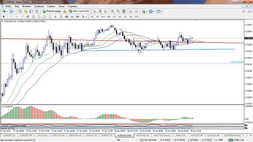Toggle auto scroll chart icon
253x142 pixels.
(x=131, y=11)
